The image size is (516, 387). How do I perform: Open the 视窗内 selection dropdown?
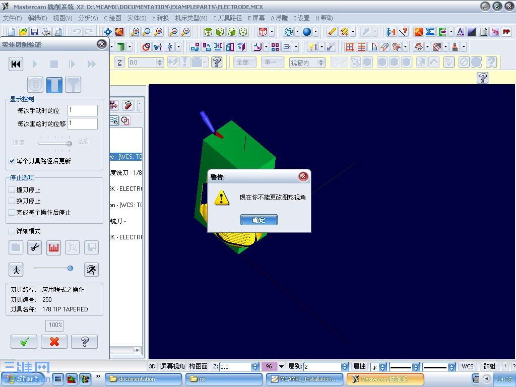coord(321,62)
